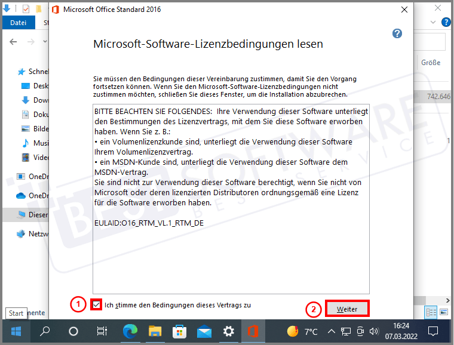454x345 pixels.
Task: Open Task View on the taskbar
Action: tap(102, 331)
